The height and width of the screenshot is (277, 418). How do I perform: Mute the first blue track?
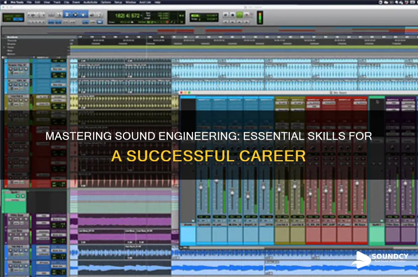coord(26,69)
